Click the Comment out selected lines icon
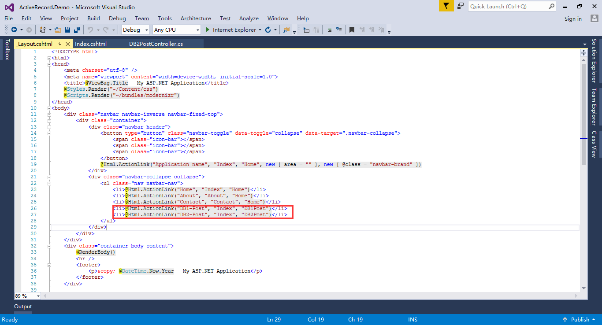 pos(329,30)
